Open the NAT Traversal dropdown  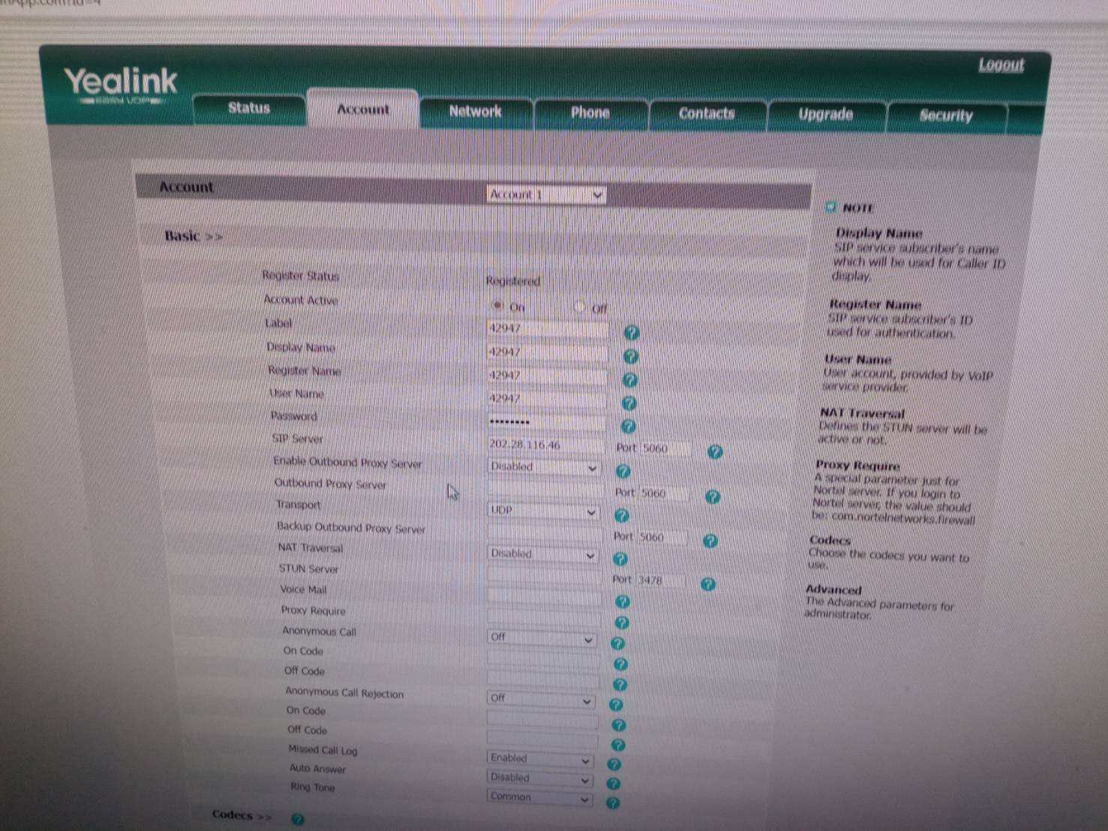(x=542, y=554)
